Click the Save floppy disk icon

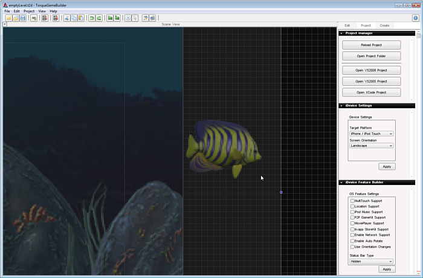[23, 18]
